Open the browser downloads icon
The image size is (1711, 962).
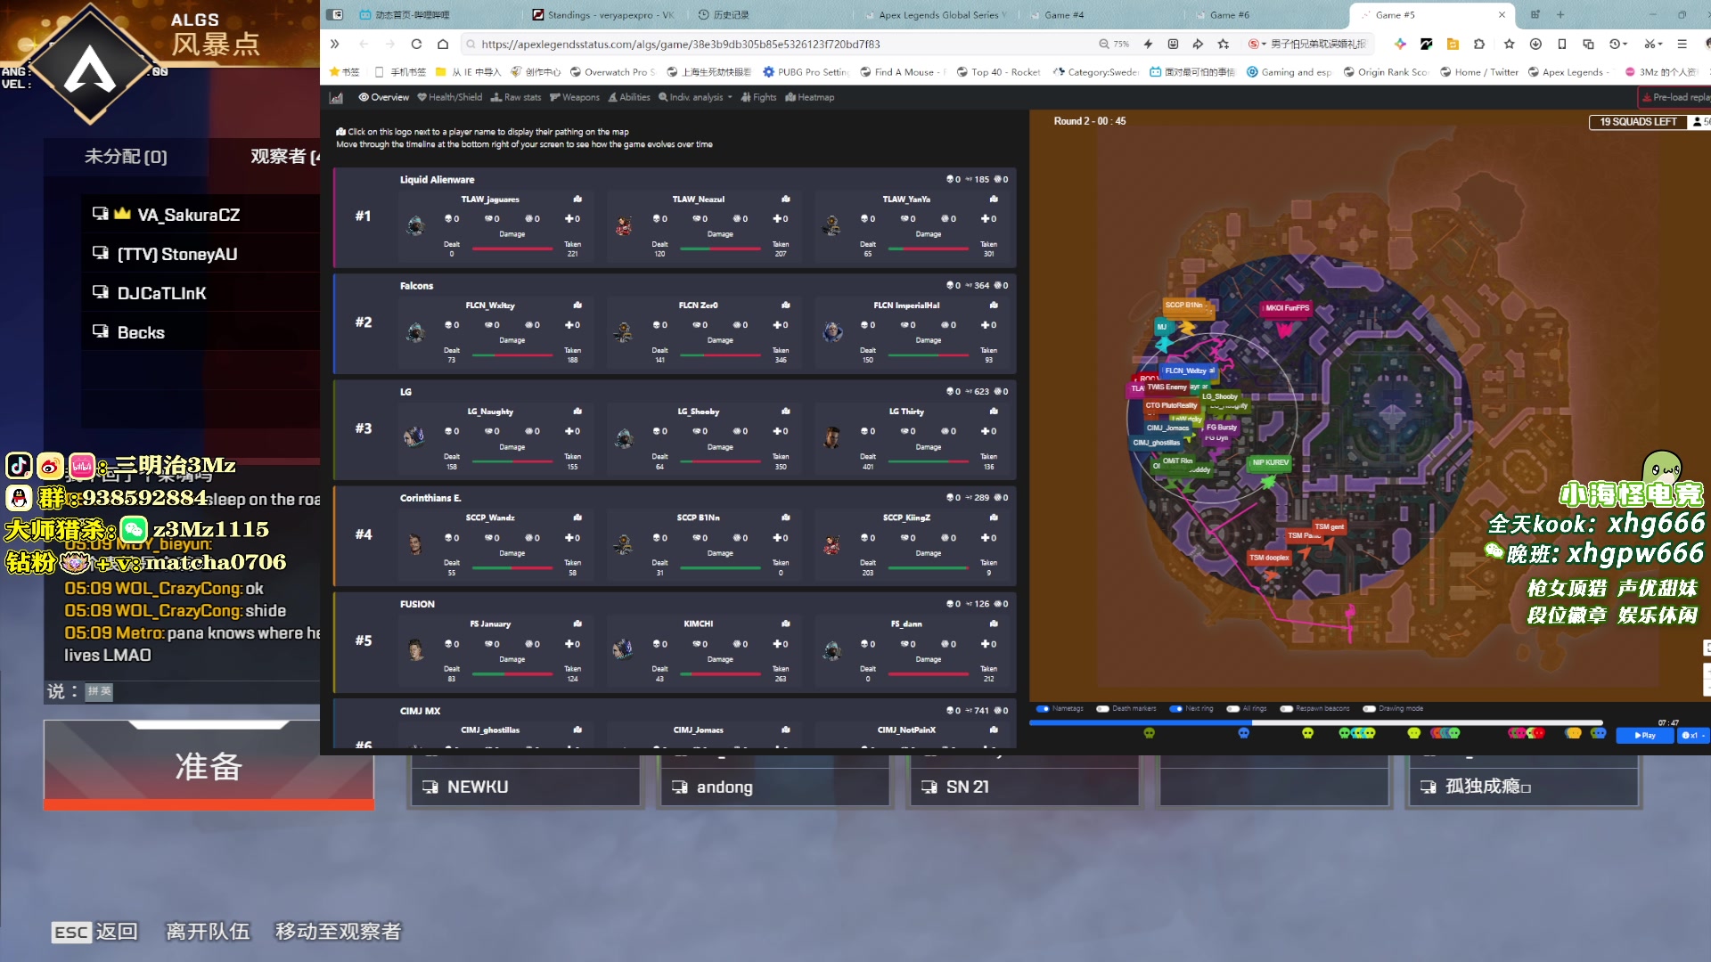[x=1535, y=44]
